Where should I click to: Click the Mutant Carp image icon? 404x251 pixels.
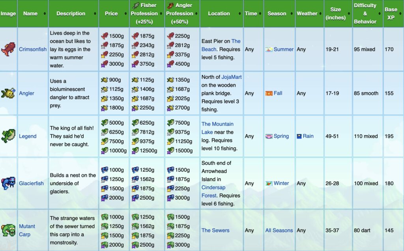8,230
